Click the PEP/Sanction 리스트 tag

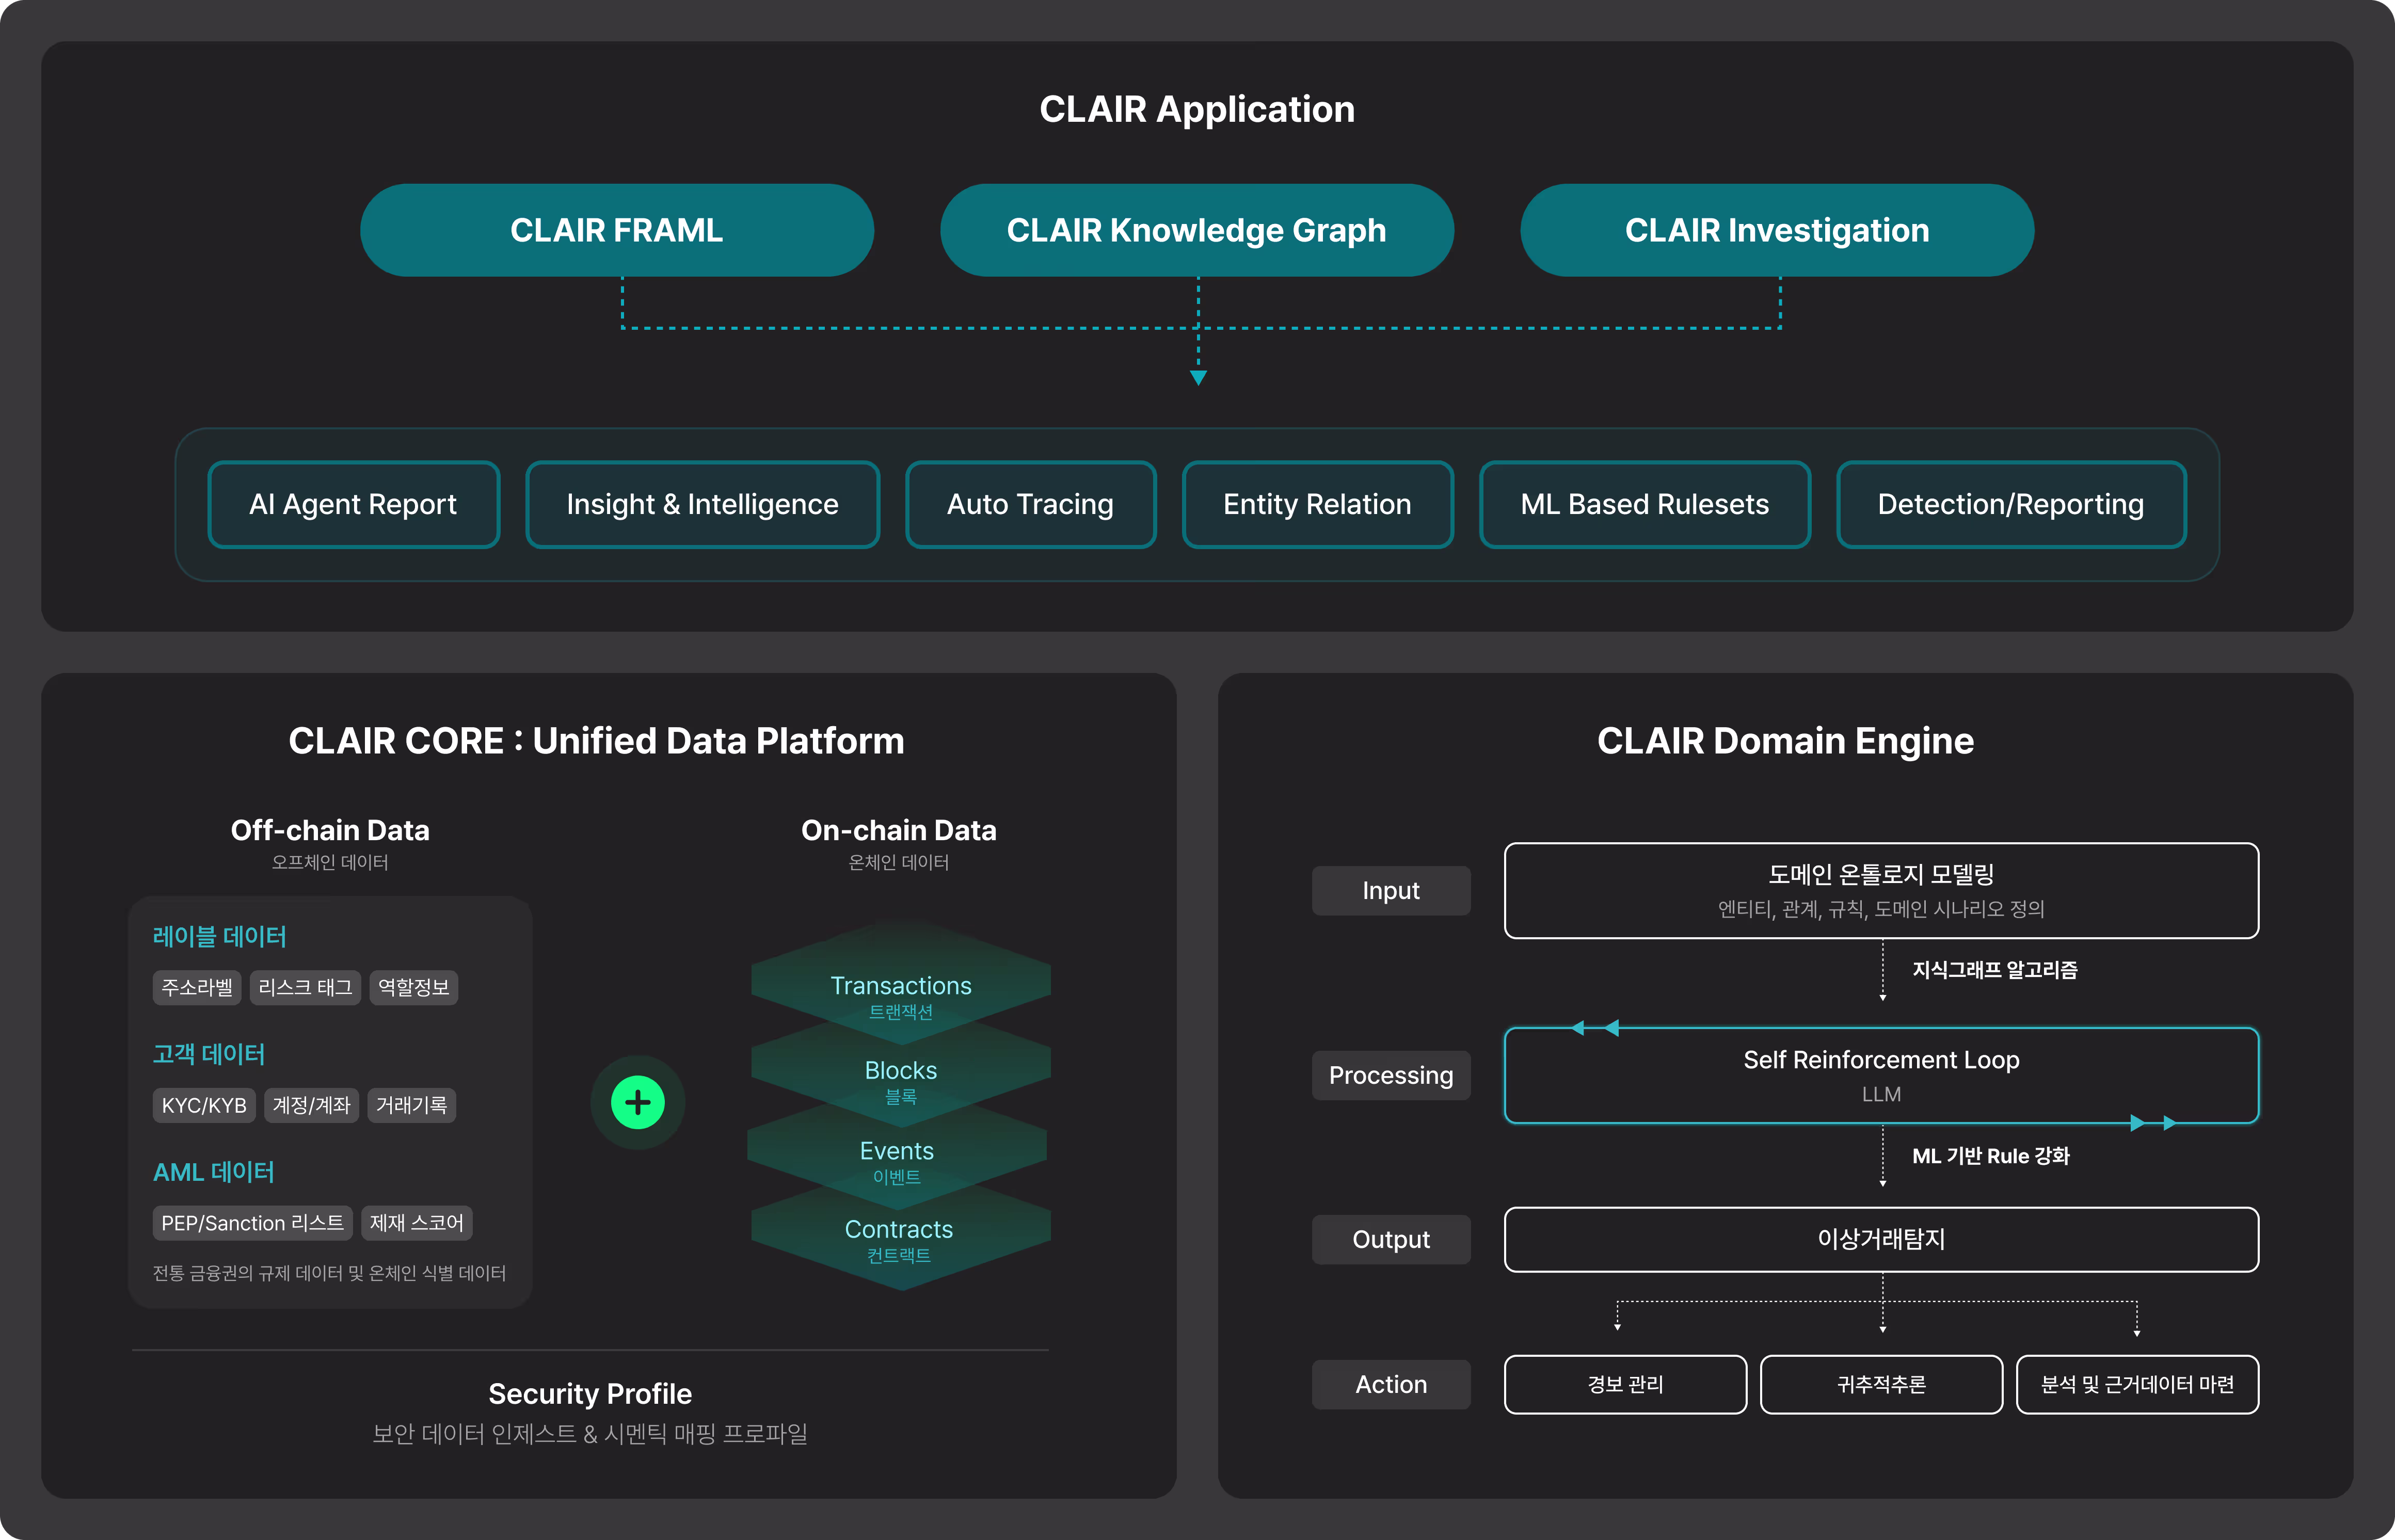pyautogui.click(x=252, y=1223)
